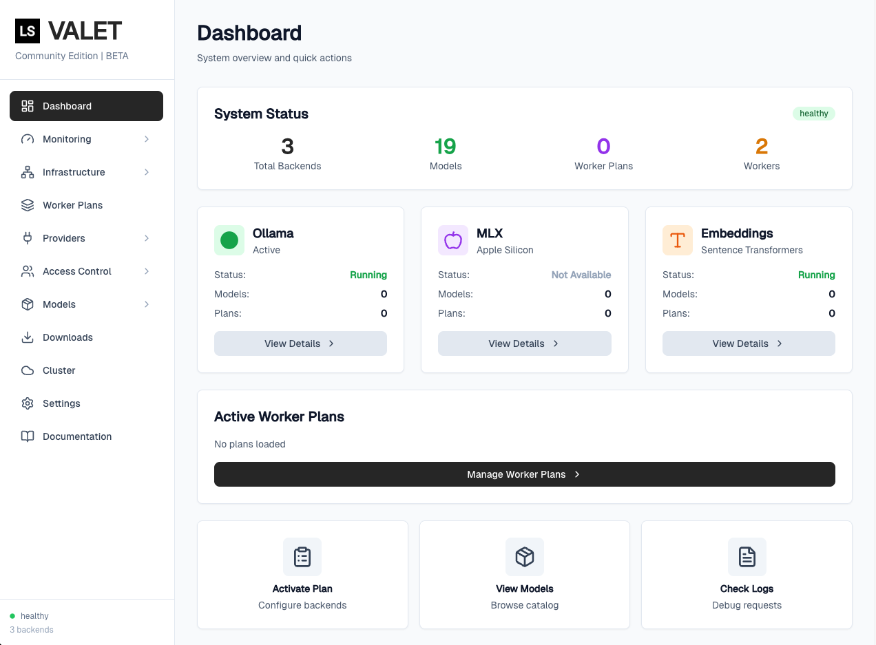This screenshot has height=645, width=876.
Task: Select the MLX apple icon
Action: pos(453,240)
